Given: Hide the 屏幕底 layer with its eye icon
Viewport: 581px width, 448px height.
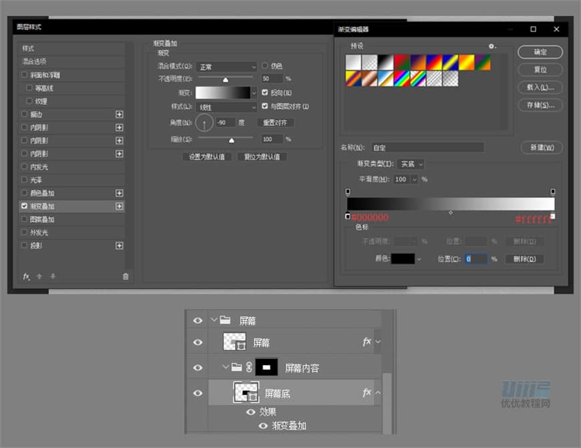Looking at the screenshot, I should coord(198,393).
